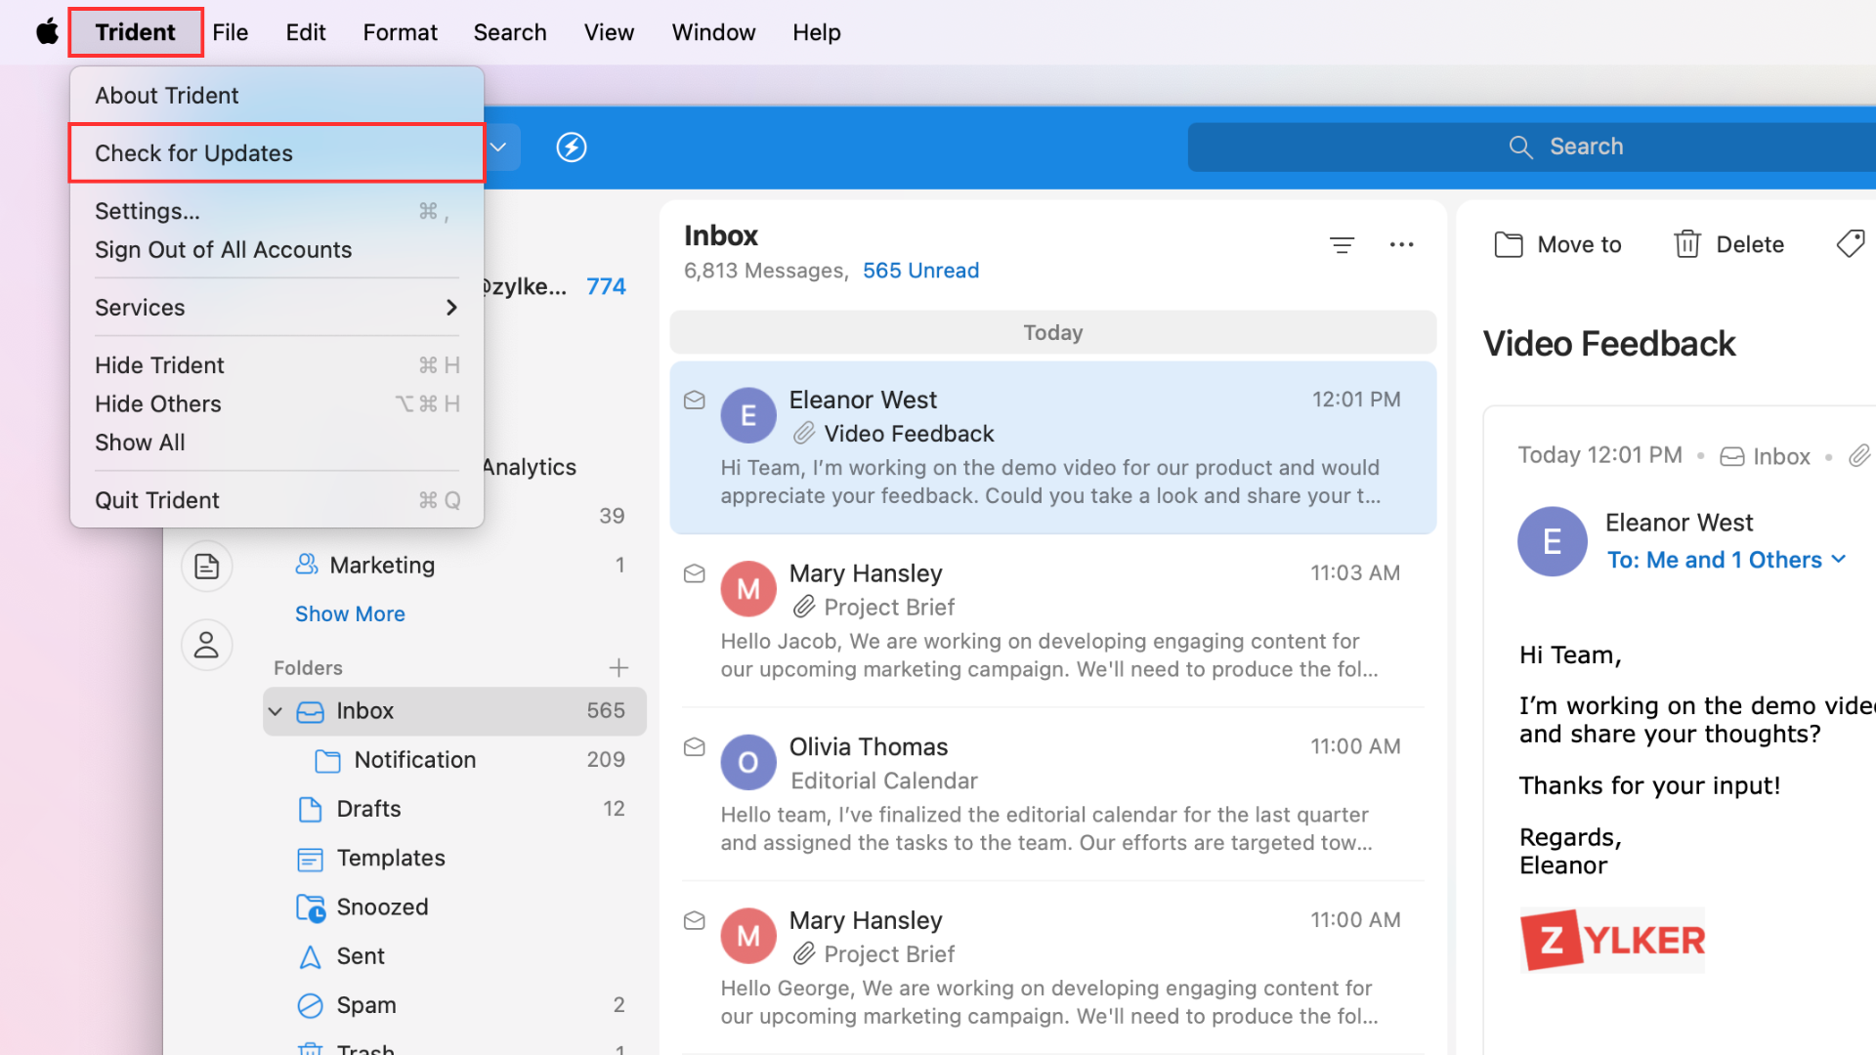Open the Help menu

(817, 32)
